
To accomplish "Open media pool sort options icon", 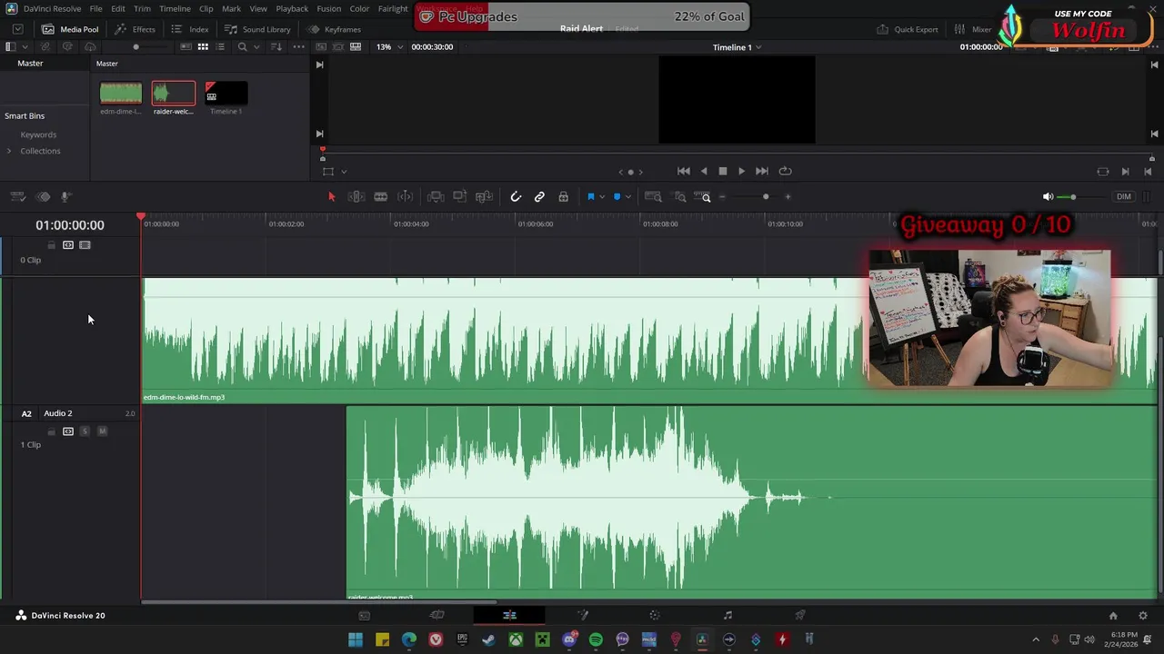I will [x=276, y=46].
